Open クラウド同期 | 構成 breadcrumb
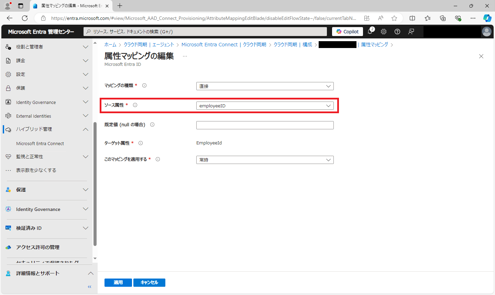The height and width of the screenshot is (295, 495). tap(293, 45)
